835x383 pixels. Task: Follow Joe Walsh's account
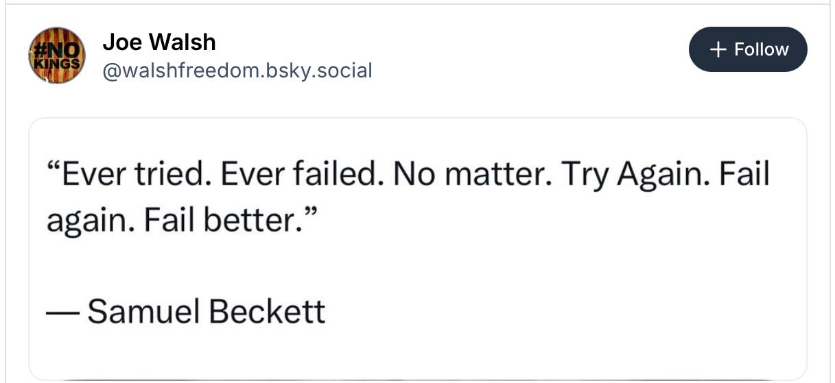click(x=748, y=49)
